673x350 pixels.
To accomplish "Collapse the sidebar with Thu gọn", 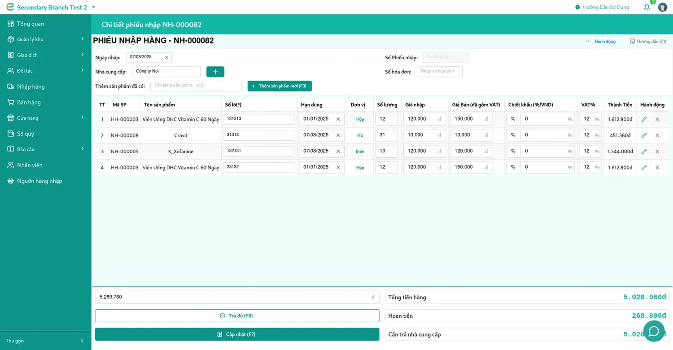I will click(46, 341).
